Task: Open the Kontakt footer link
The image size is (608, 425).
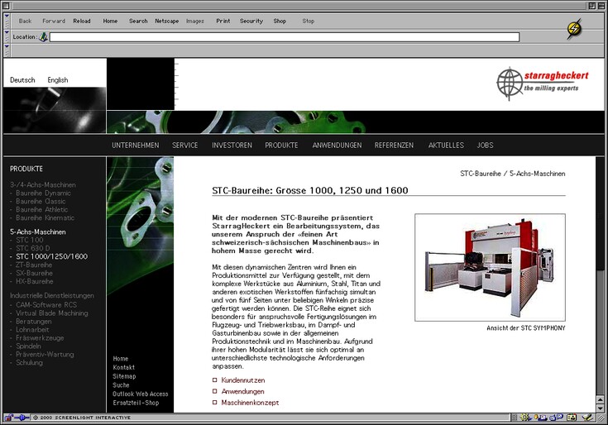Action: pos(124,367)
